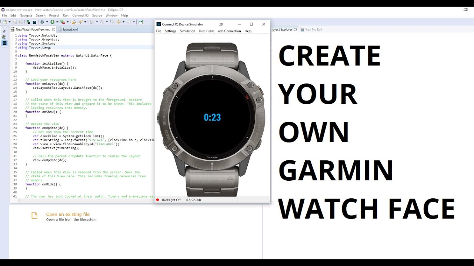
Task: Select the NewWatchFaceView.mc editor tab
Action: [33, 29]
